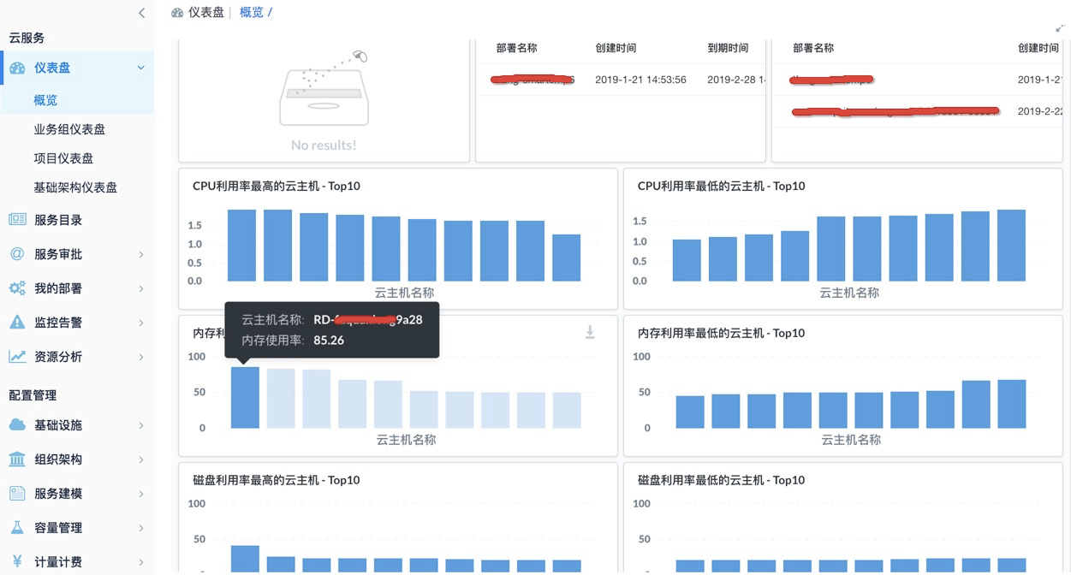Click the CPU利用率最低的云主机 - Top10 title
Image resolution: width=1071 pixels, height=575 pixels.
(x=721, y=186)
